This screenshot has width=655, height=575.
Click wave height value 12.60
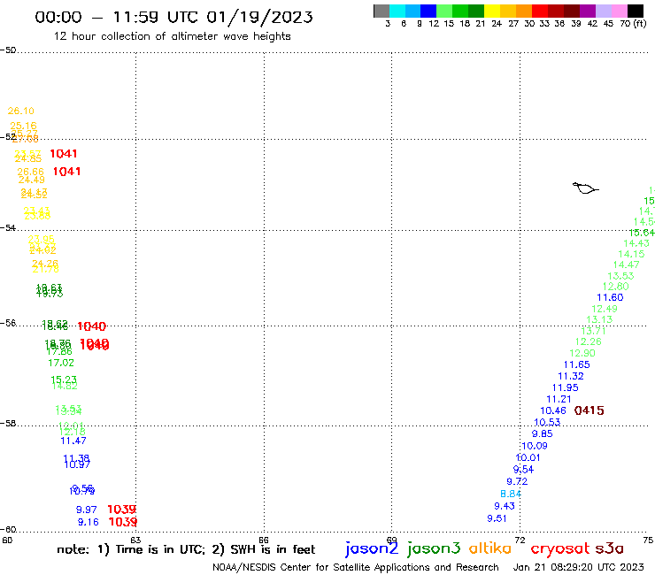coord(616,287)
